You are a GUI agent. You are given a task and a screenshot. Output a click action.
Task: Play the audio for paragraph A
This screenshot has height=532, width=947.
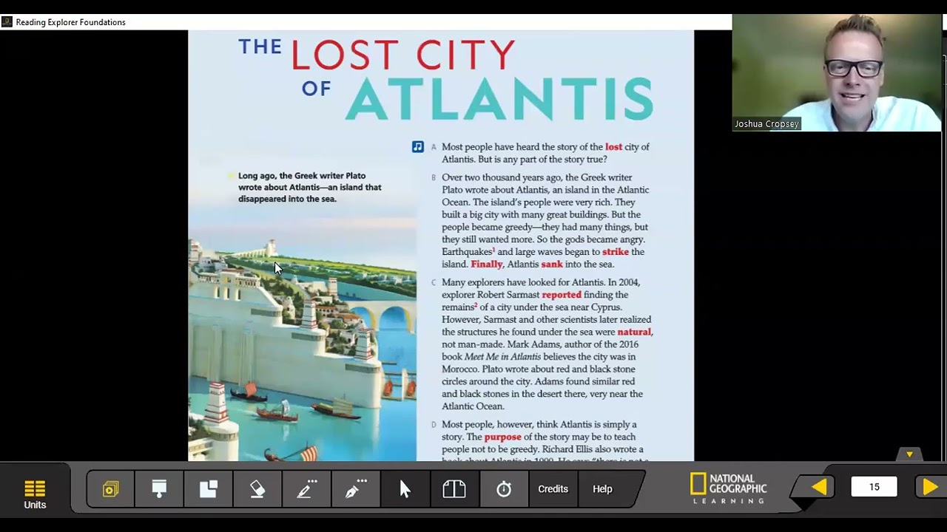point(418,147)
